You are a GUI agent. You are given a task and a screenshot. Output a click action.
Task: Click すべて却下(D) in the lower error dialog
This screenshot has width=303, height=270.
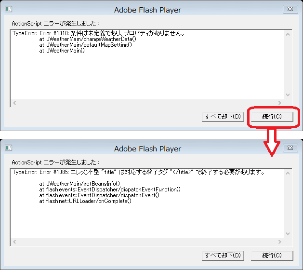223,256
